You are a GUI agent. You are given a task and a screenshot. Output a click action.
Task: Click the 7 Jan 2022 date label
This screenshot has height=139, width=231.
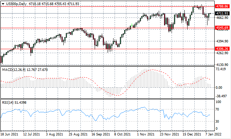[213, 134]
